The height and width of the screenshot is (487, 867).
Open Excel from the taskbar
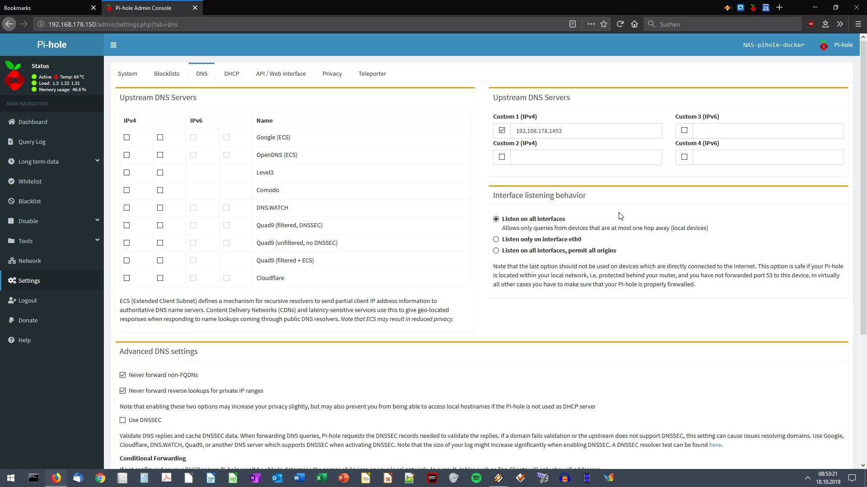[x=321, y=478]
